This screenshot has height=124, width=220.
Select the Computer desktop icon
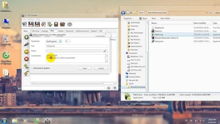click(x=6, y=23)
